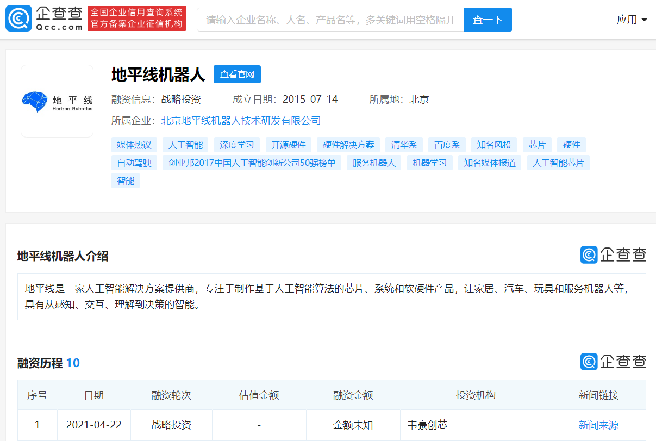The height and width of the screenshot is (441, 656).
Task: Select the 开源硬件 tag
Action: [289, 145]
